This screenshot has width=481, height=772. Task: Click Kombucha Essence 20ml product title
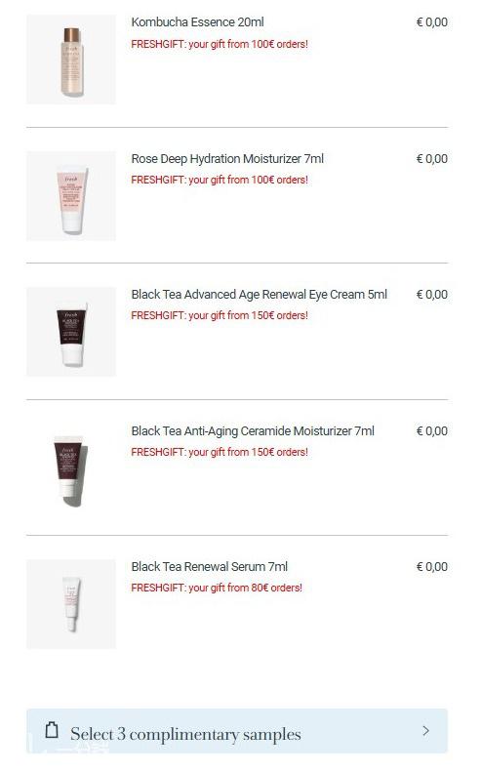[x=197, y=22]
